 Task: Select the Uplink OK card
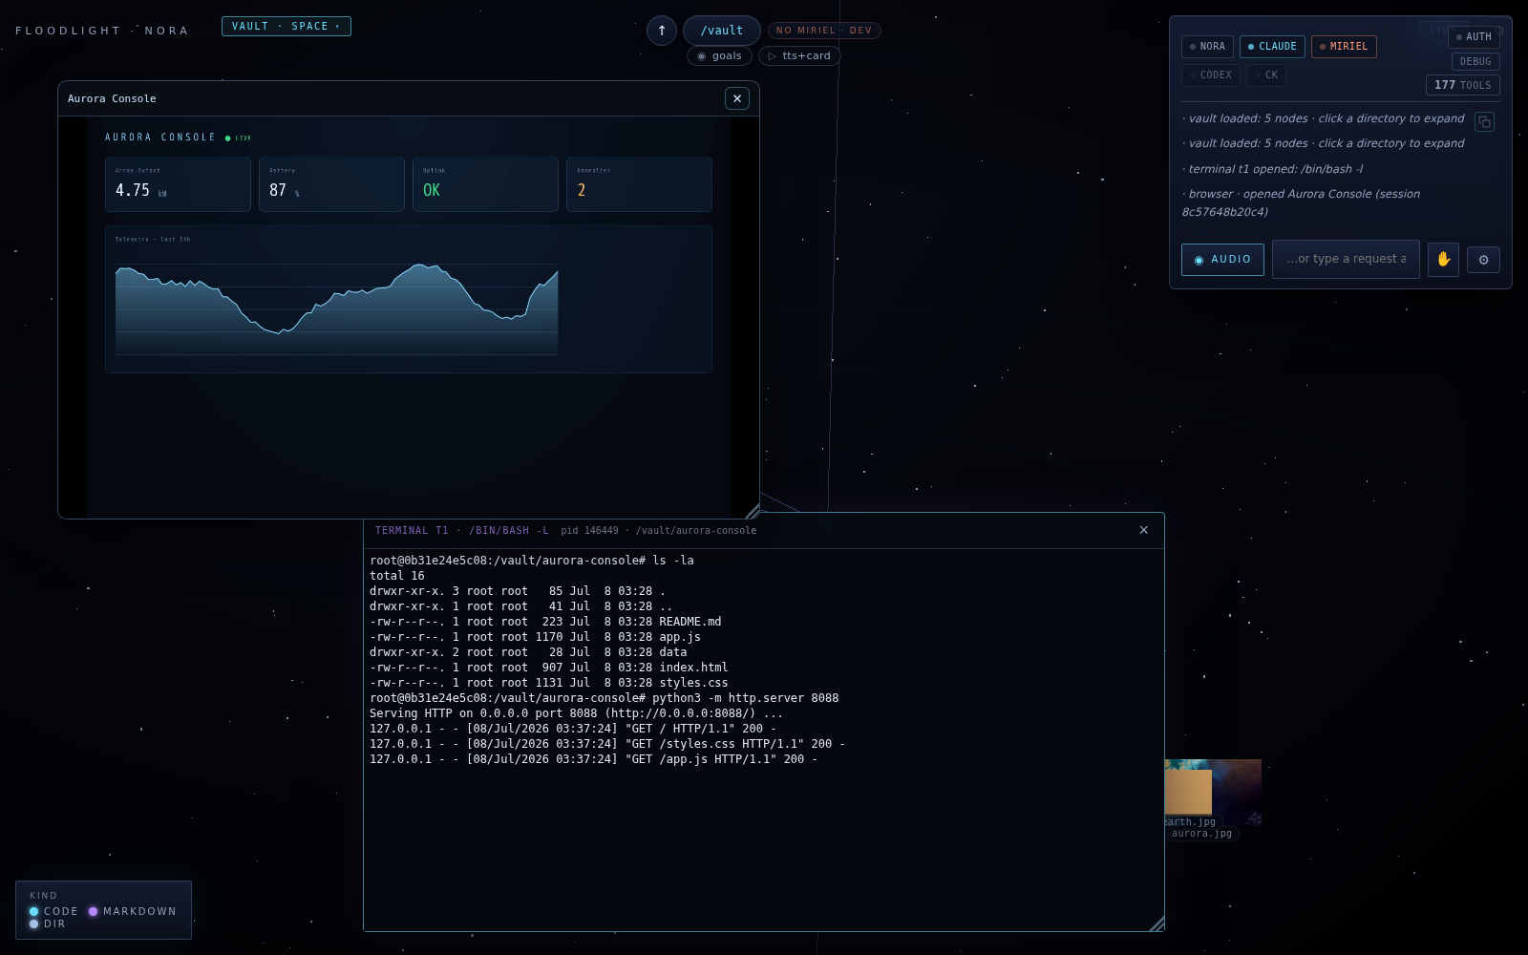tap(485, 184)
